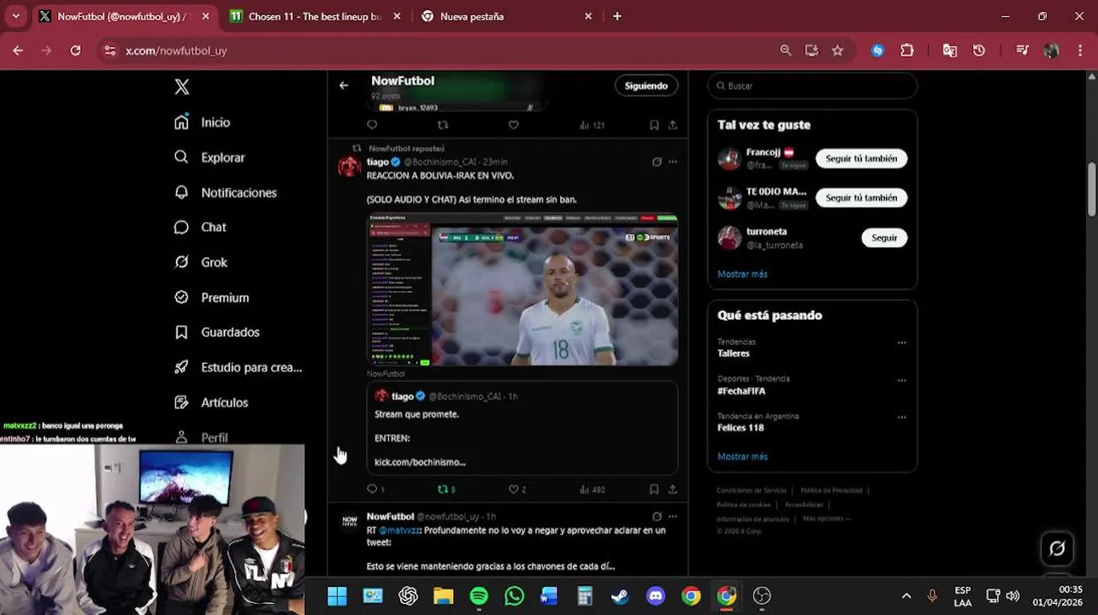
Task: Open the Bolivia-Irak video thumbnail
Action: pyautogui.click(x=522, y=290)
